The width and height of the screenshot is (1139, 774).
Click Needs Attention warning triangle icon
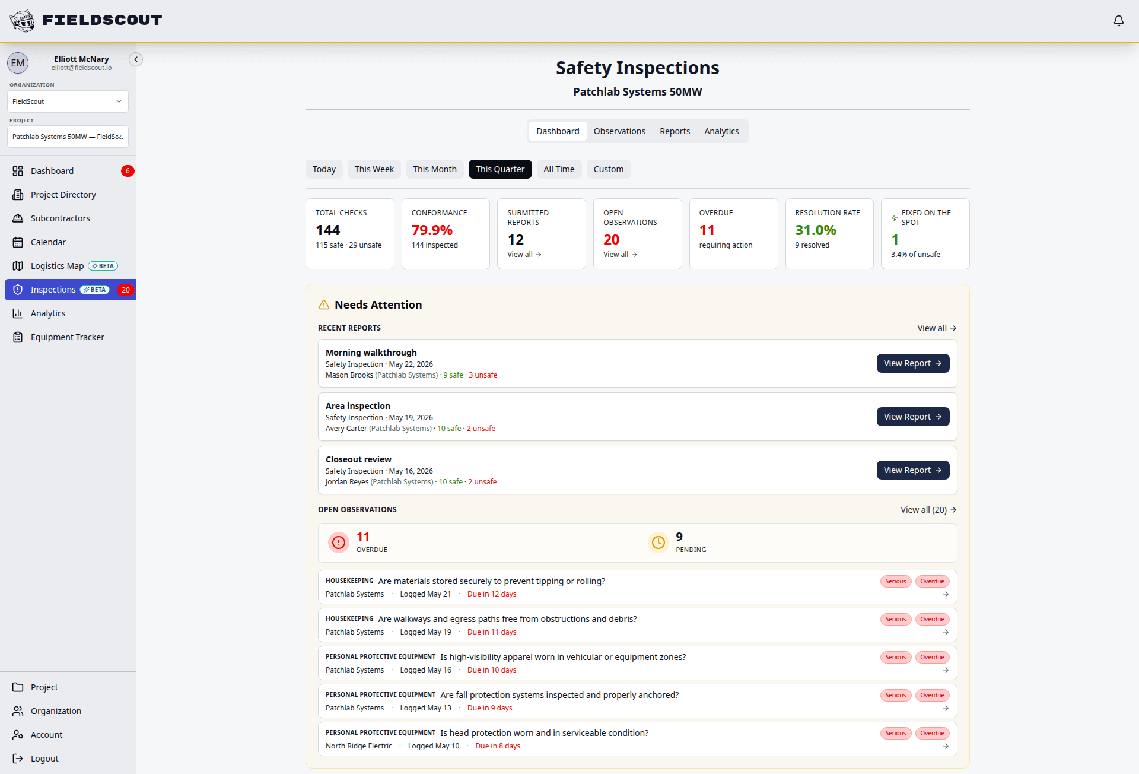point(324,304)
